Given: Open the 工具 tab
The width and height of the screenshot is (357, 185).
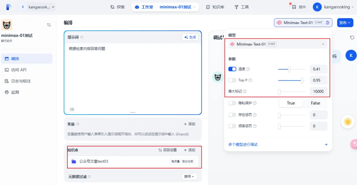Looking at the screenshot, I should pyautogui.click(x=242, y=7).
